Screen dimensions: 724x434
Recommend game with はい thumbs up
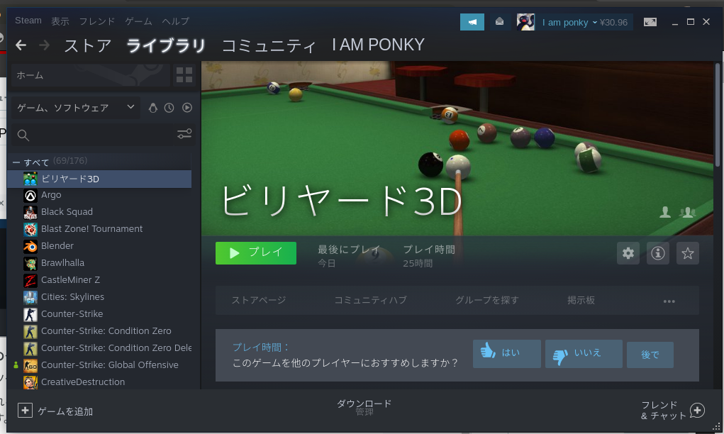(x=507, y=354)
